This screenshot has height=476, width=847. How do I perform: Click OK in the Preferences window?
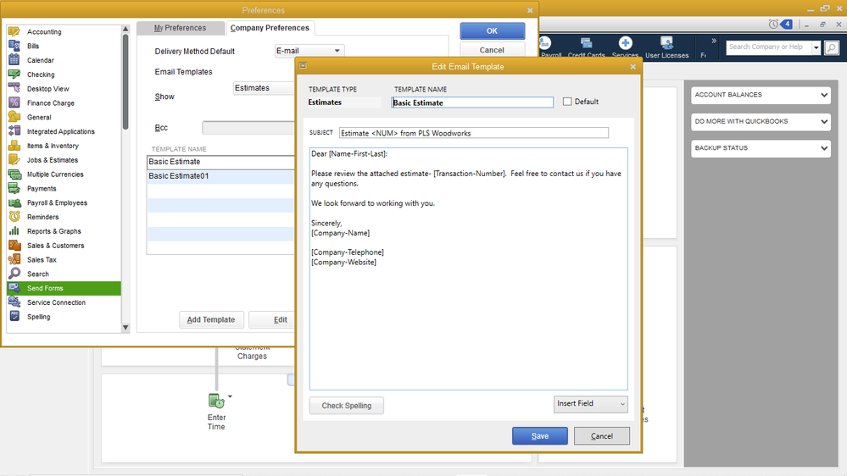point(492,30)
